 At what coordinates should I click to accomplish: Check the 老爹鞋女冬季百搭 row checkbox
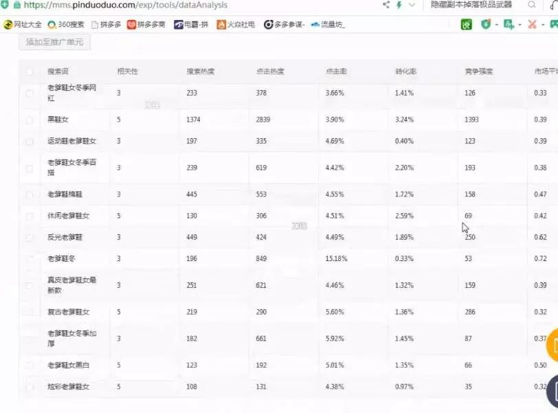tap(30, 168)
